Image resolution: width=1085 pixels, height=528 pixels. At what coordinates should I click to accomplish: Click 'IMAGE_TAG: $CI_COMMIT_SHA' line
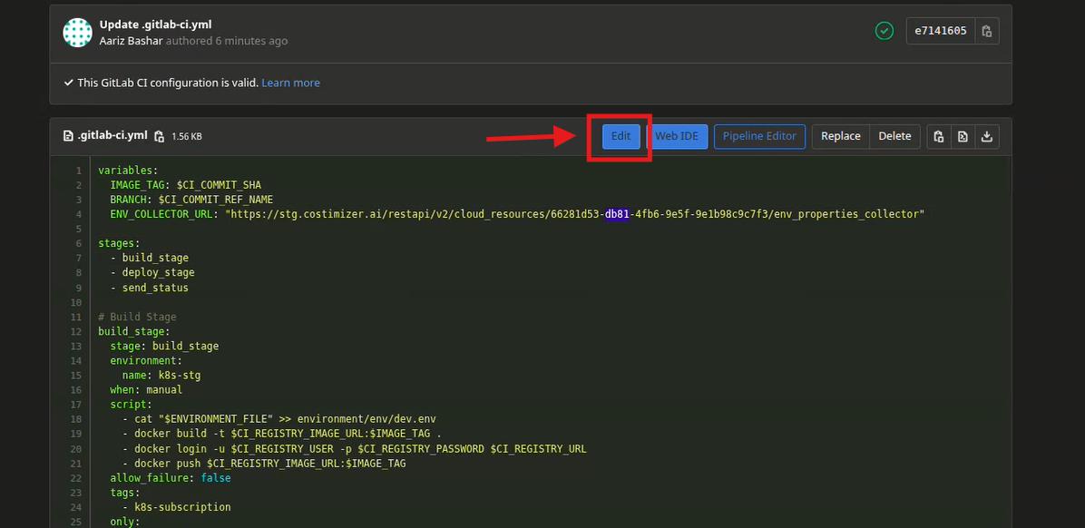coord(185,185)
